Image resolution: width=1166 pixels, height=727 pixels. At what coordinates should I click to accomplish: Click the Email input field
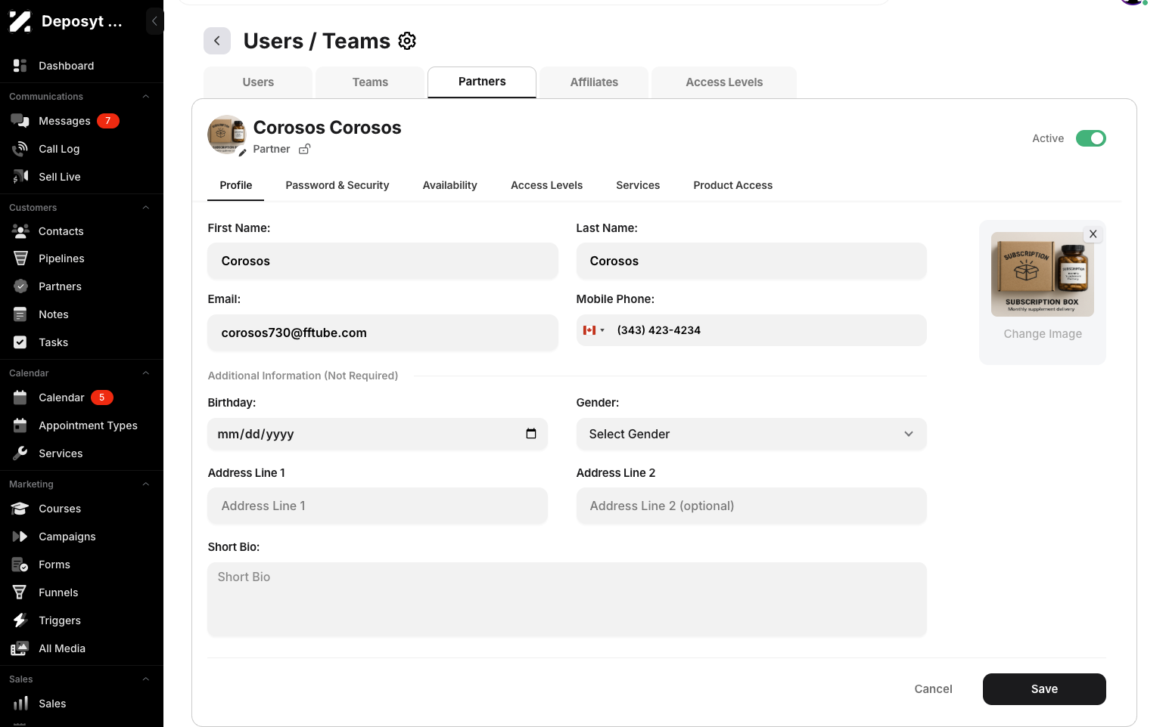(383, 333)
